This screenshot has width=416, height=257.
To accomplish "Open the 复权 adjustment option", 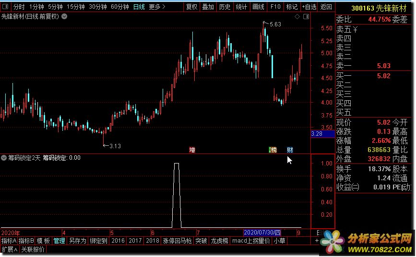I will pyautogui.click(x=191, y=7).
